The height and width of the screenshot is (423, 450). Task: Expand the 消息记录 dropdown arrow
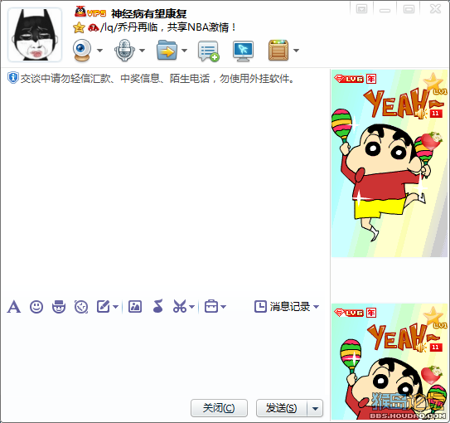point(316,307)
